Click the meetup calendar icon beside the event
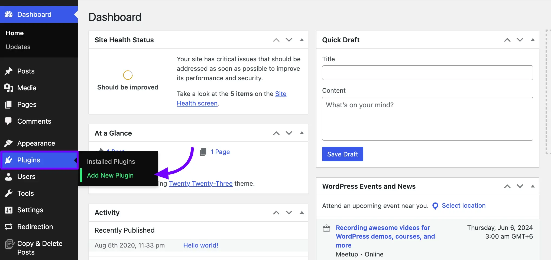Viewport: 551px width, 260px height. (x=326, y=228)
